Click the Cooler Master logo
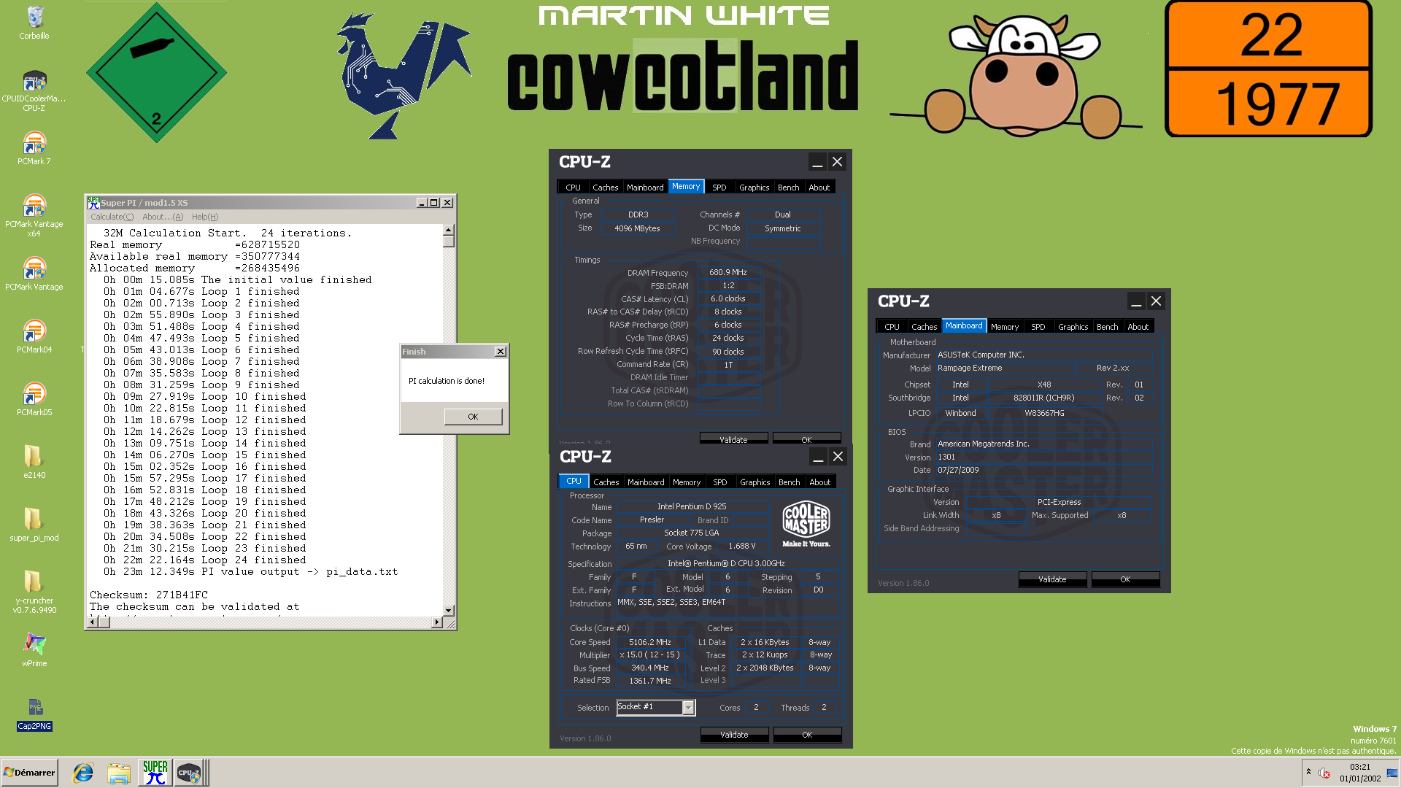Viewport: 1401px width, 788px height. (806, 525)
